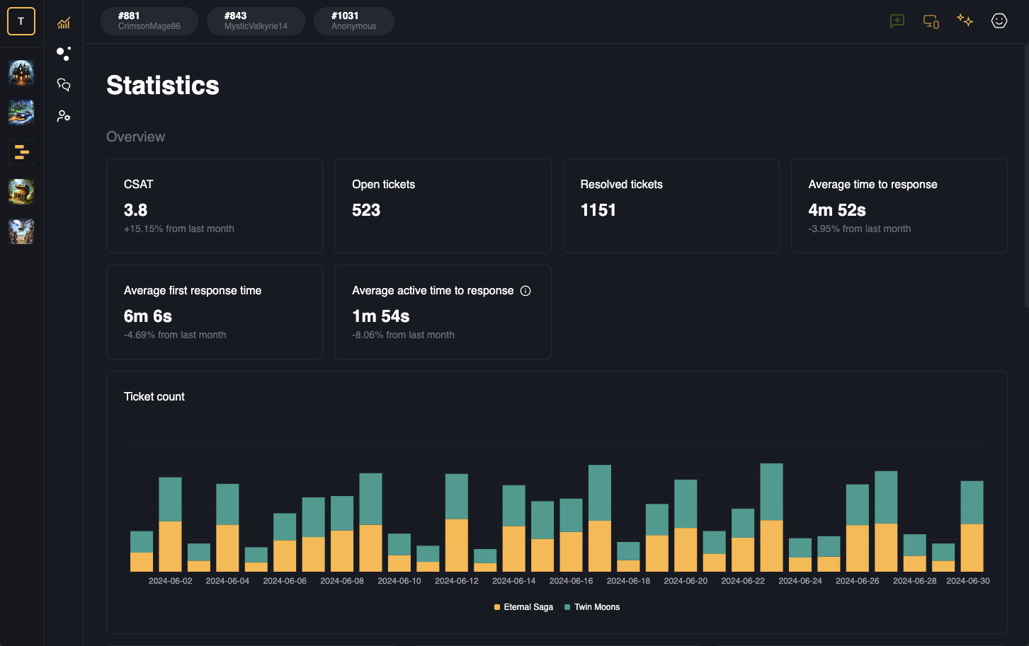Screen dimensions: 1029x646
Task: Toggle the Twin Moons legend entry
Action: [592, 607]
